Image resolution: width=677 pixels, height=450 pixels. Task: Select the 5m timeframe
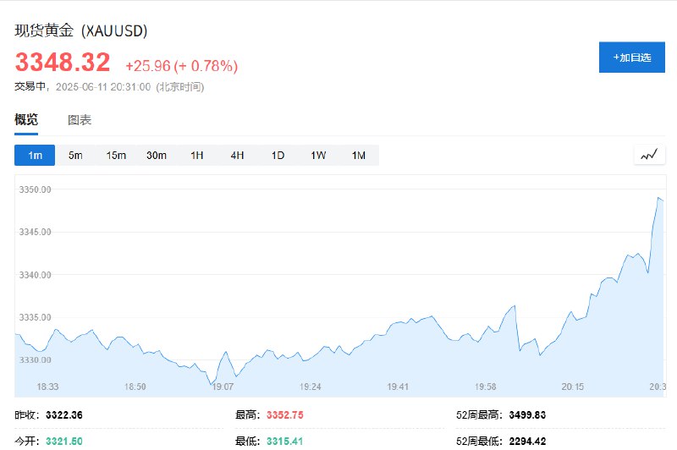[x=75, y=156]
